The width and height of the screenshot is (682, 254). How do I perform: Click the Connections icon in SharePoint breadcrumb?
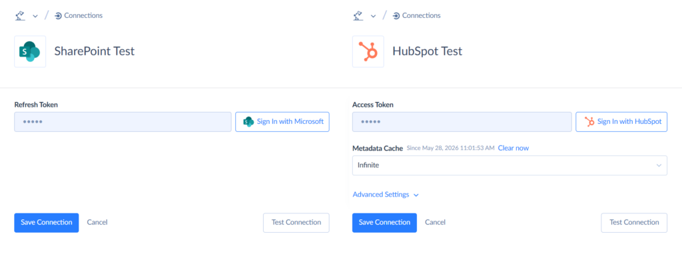(59, 16)
